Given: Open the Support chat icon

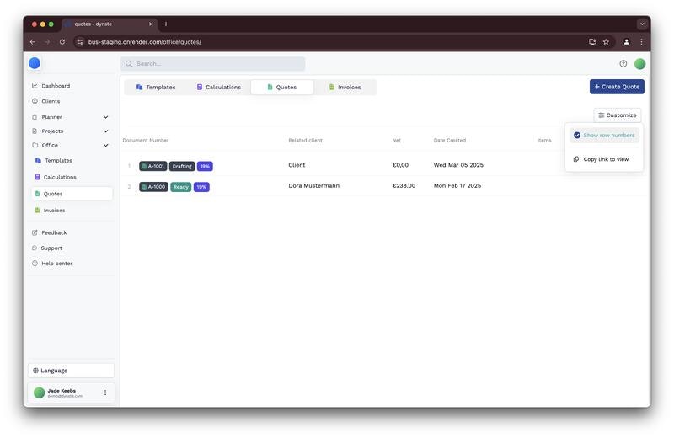Looking at the screenshot, I should click(x=35, y=248).
